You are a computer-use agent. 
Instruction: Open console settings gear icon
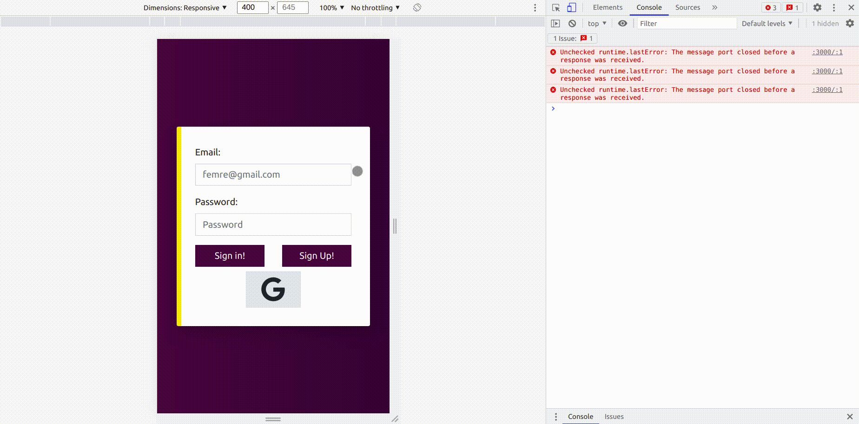[850, 23]
